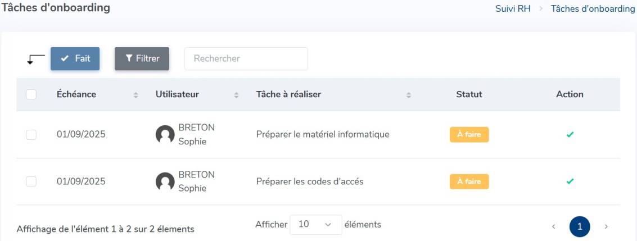Check the matériel informatique row checkbox

31,135
